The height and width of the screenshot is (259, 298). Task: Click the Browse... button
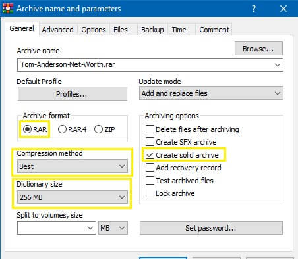pos(258,49)
